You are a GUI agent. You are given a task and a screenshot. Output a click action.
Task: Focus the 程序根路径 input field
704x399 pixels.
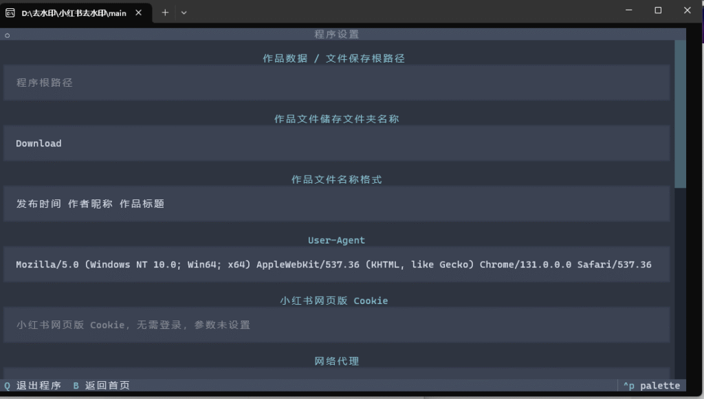336,83
